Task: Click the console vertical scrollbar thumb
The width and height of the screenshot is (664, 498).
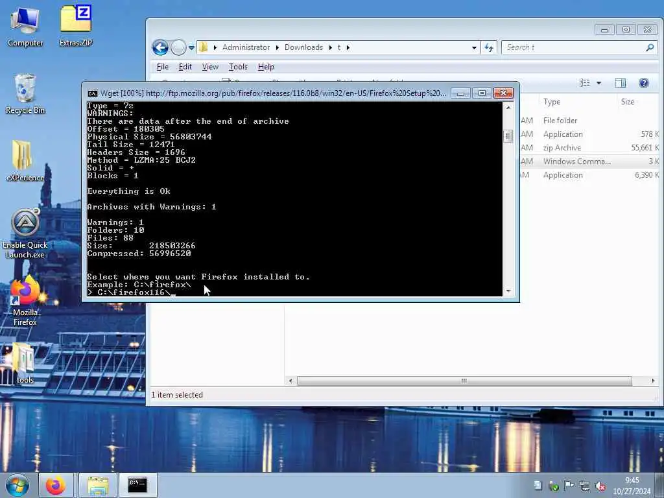Action: click(x=508, y=136)
